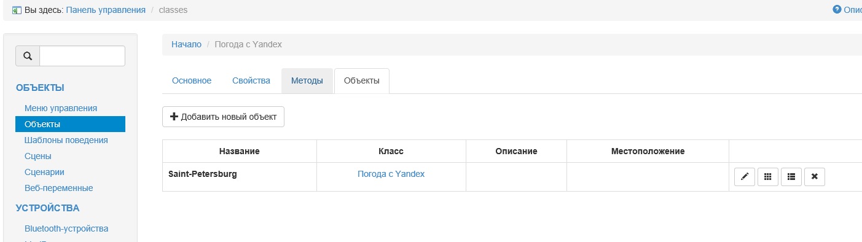Click the ОБЪЕКТЫ section heading

coord(40,88)
